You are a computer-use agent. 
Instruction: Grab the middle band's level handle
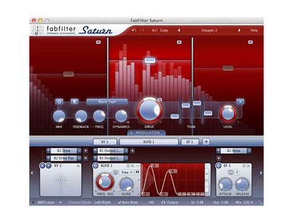[150, 60]
